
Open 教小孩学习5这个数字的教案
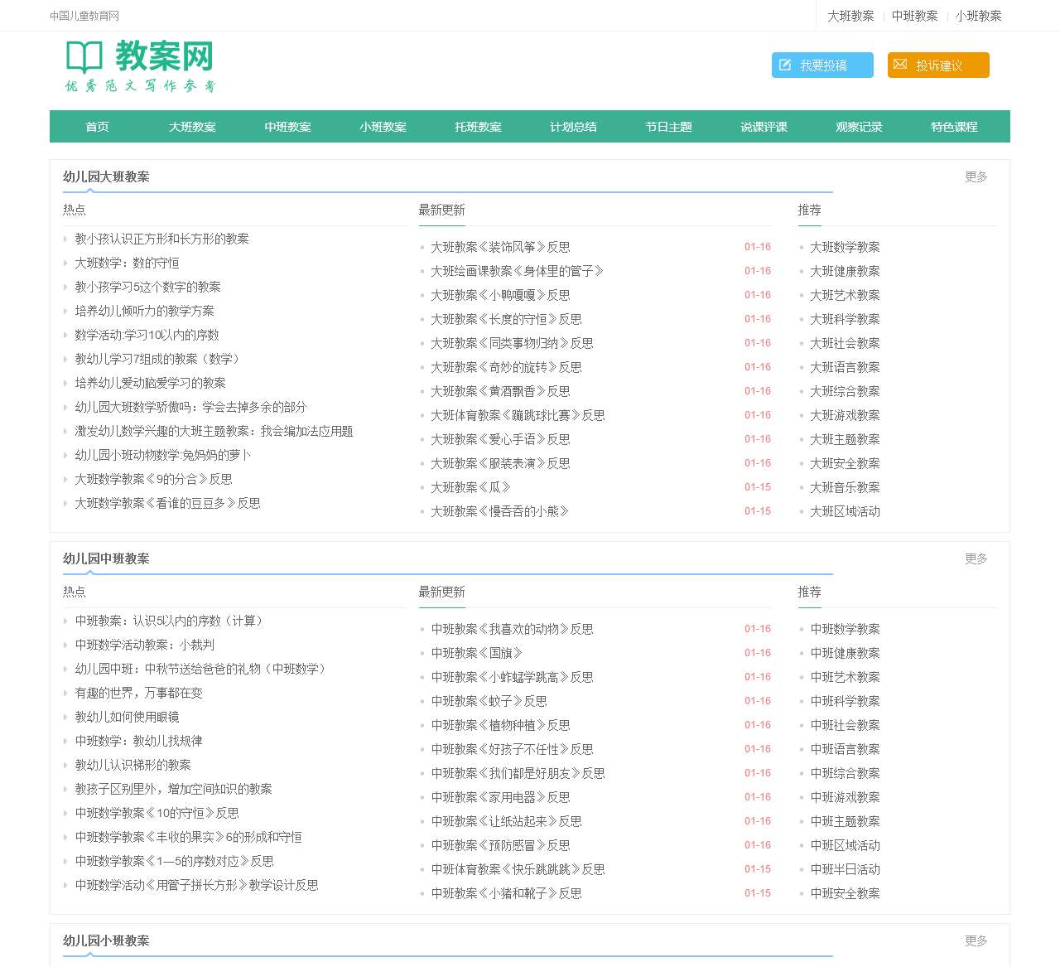tap(147, 287)
